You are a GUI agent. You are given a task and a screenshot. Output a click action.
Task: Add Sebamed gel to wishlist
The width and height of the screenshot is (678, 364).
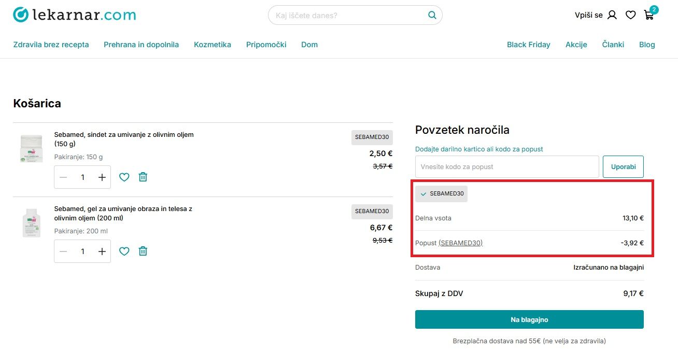point(124,251)
